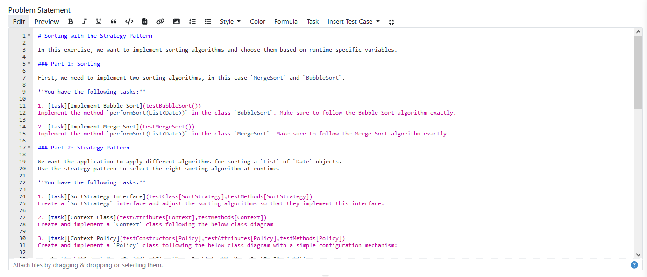Apply italic formatting

coord(85,21)
